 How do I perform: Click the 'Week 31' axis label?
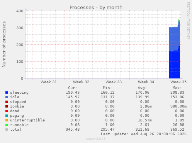[x=49, y=82]
